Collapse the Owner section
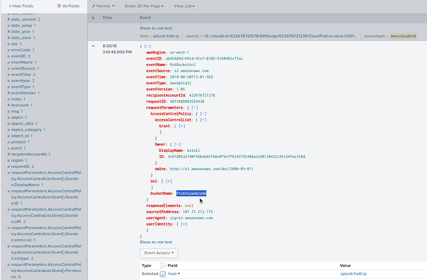The width and height of the screenshot is (427, 280). tap(178, 145)
